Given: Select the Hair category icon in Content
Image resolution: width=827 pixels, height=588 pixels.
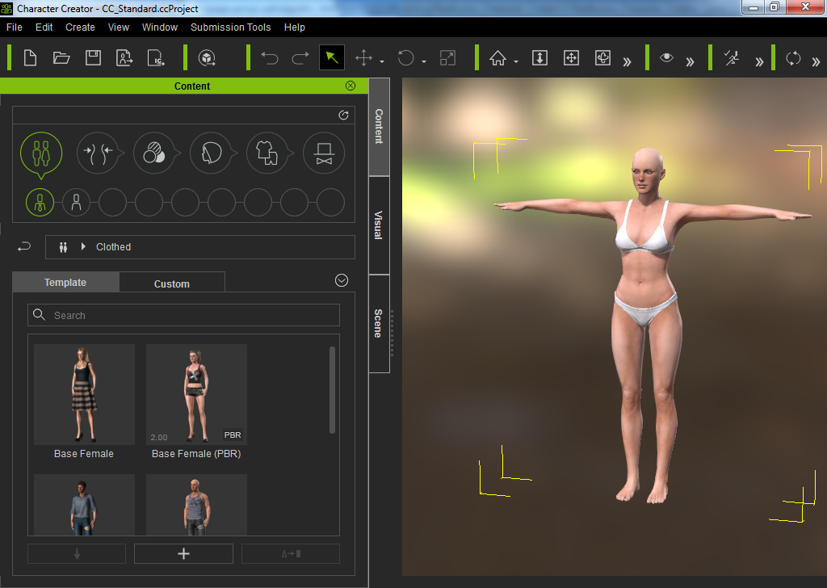Looking at the screenshot, I should 210,153.
